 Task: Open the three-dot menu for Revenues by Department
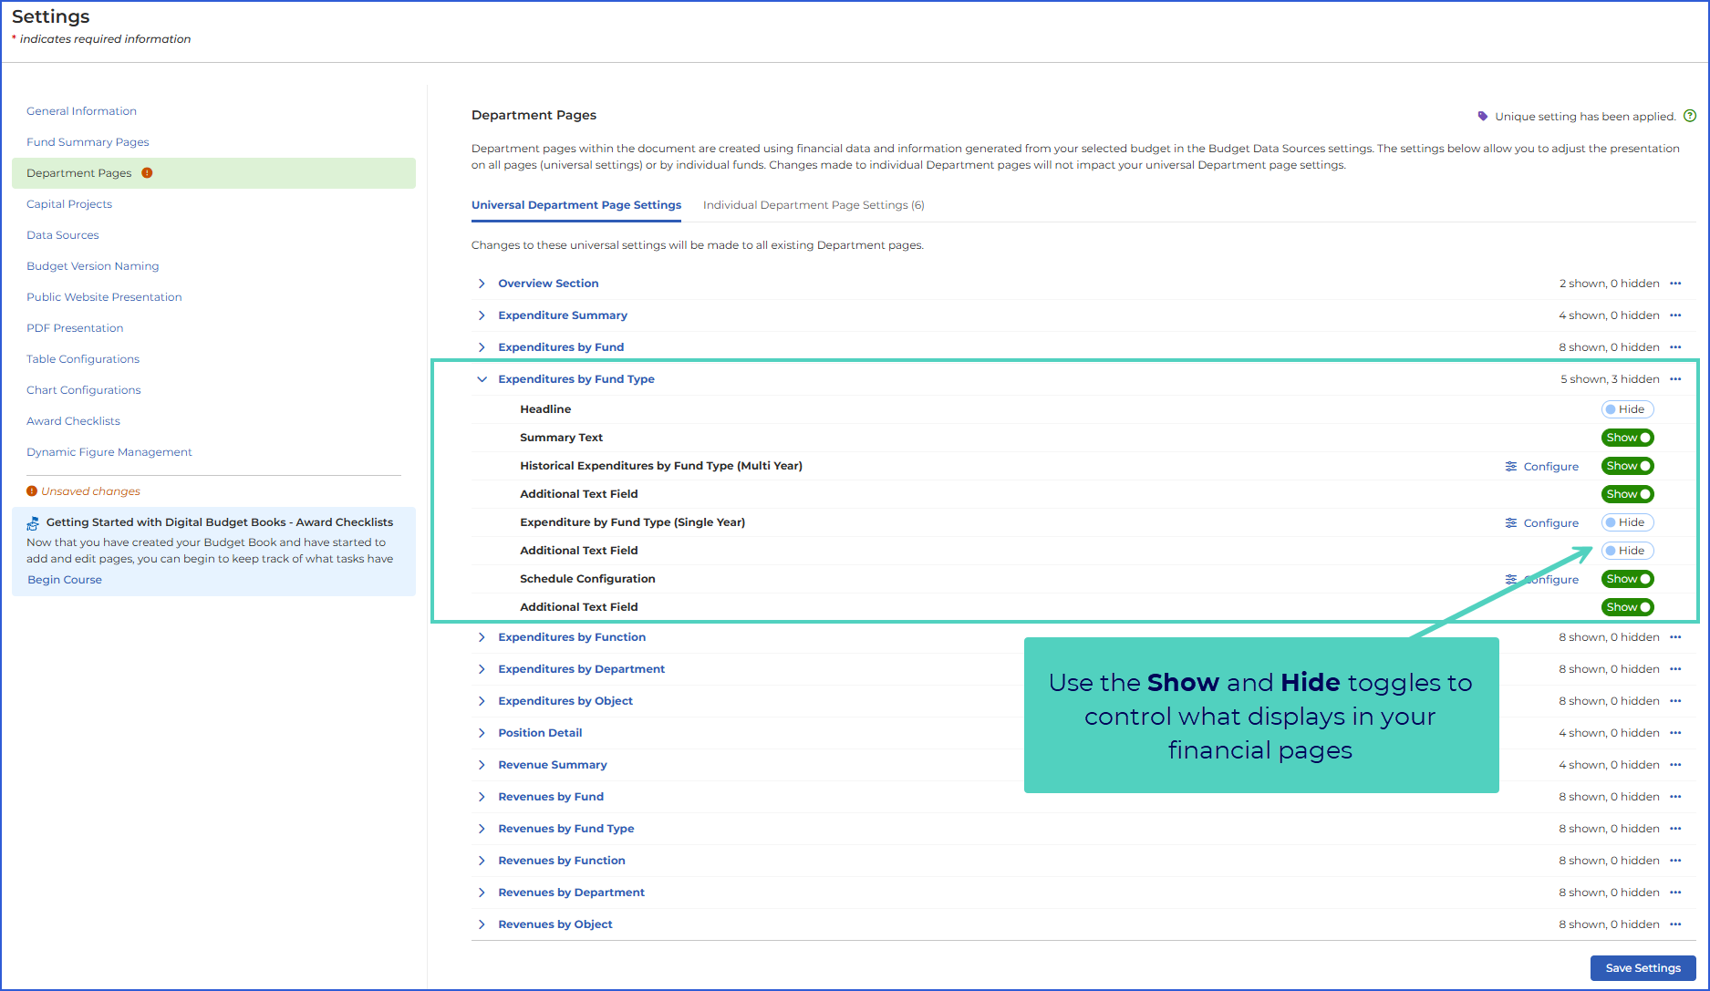point(1675,893)
